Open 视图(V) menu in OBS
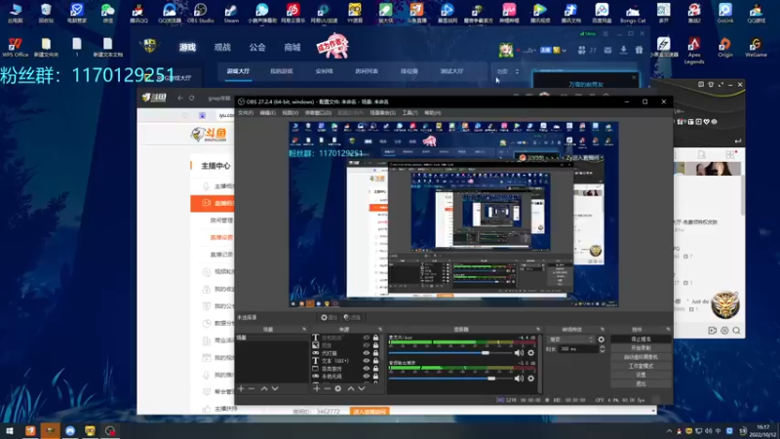Screen dimensions: 780x439 tap(290, 113)
